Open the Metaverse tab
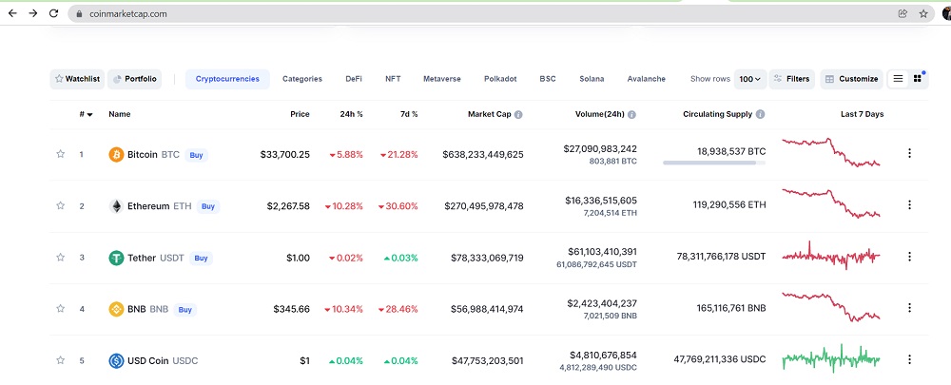The image size is (951, 385). [441, 79]
